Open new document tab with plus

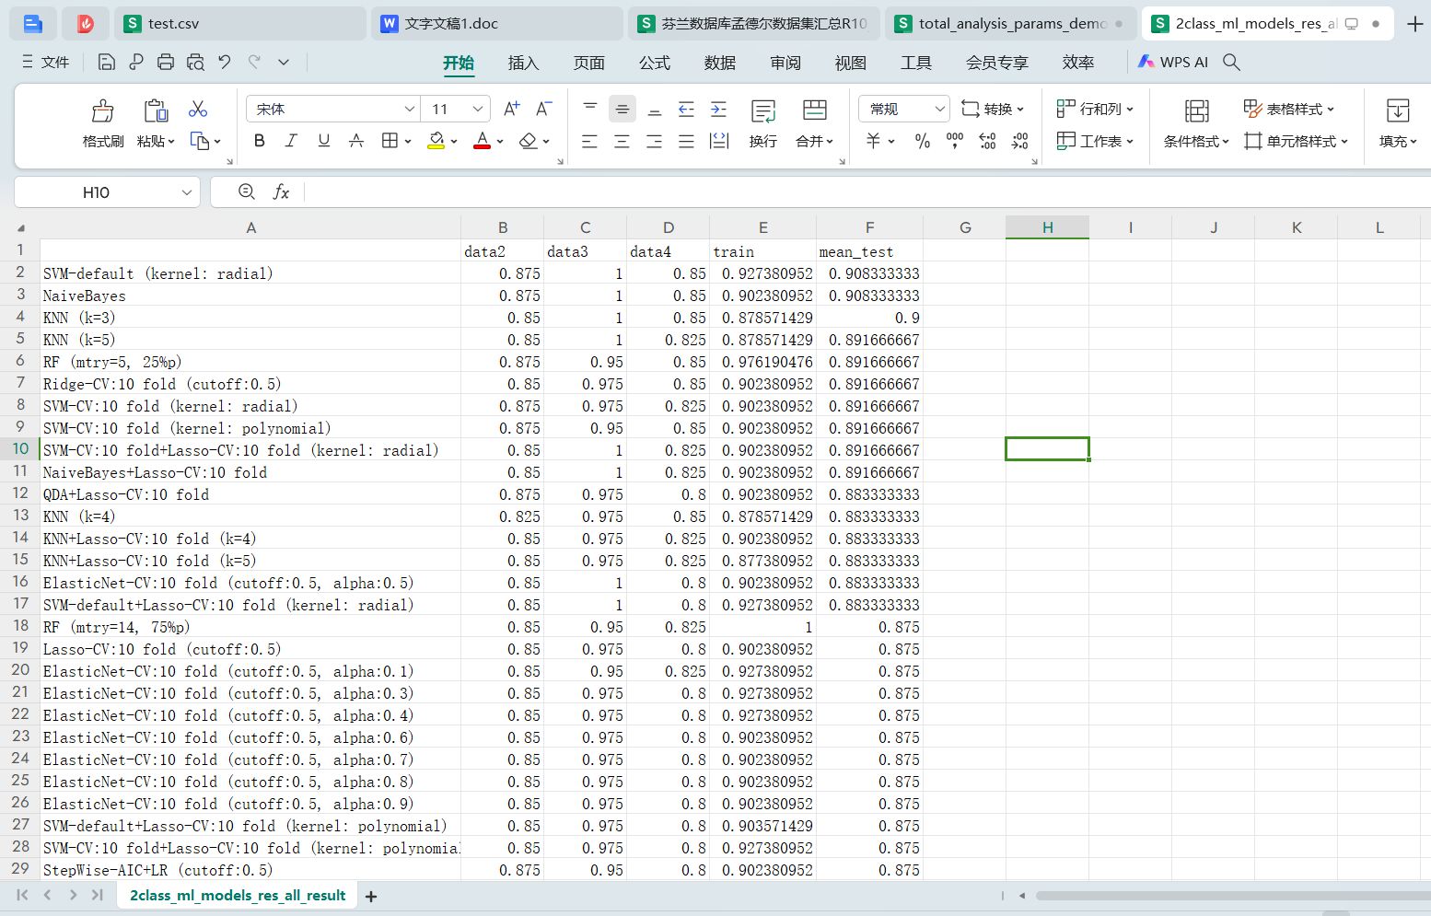coord(1415,24)
